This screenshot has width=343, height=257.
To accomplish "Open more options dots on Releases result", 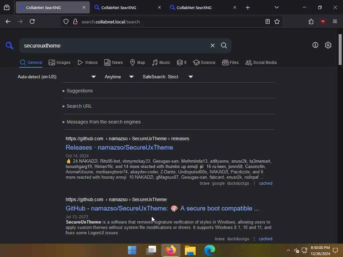I will (x=254, y=183).
